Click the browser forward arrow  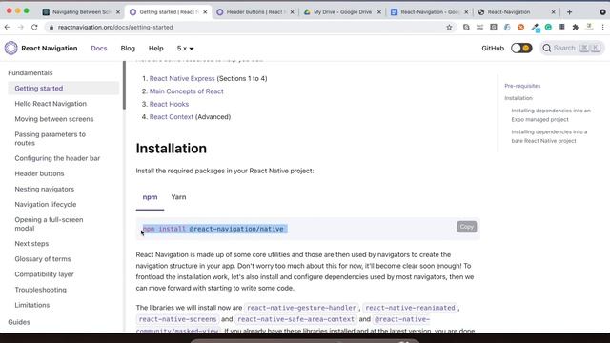[21, 28]
